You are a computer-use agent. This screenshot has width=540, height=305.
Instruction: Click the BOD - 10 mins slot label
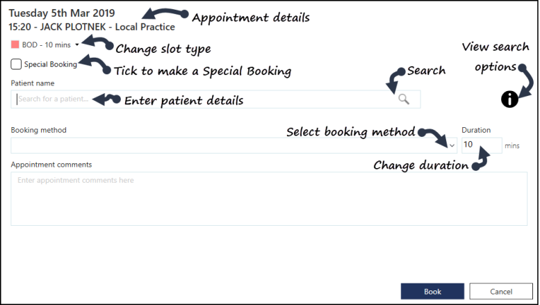[x=46, y=44]
